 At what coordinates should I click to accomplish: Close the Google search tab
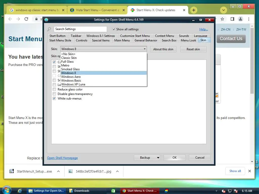point(63,10)
